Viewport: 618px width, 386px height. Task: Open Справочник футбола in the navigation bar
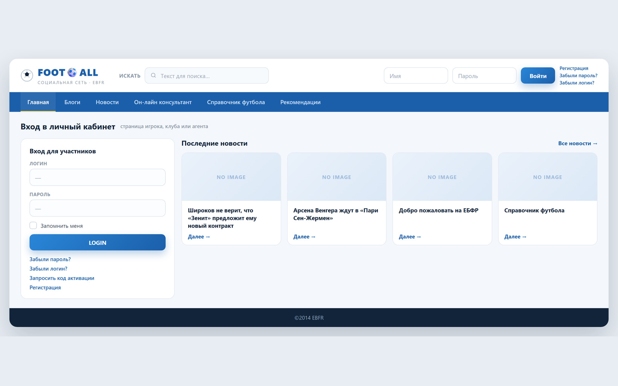point(236,102)
